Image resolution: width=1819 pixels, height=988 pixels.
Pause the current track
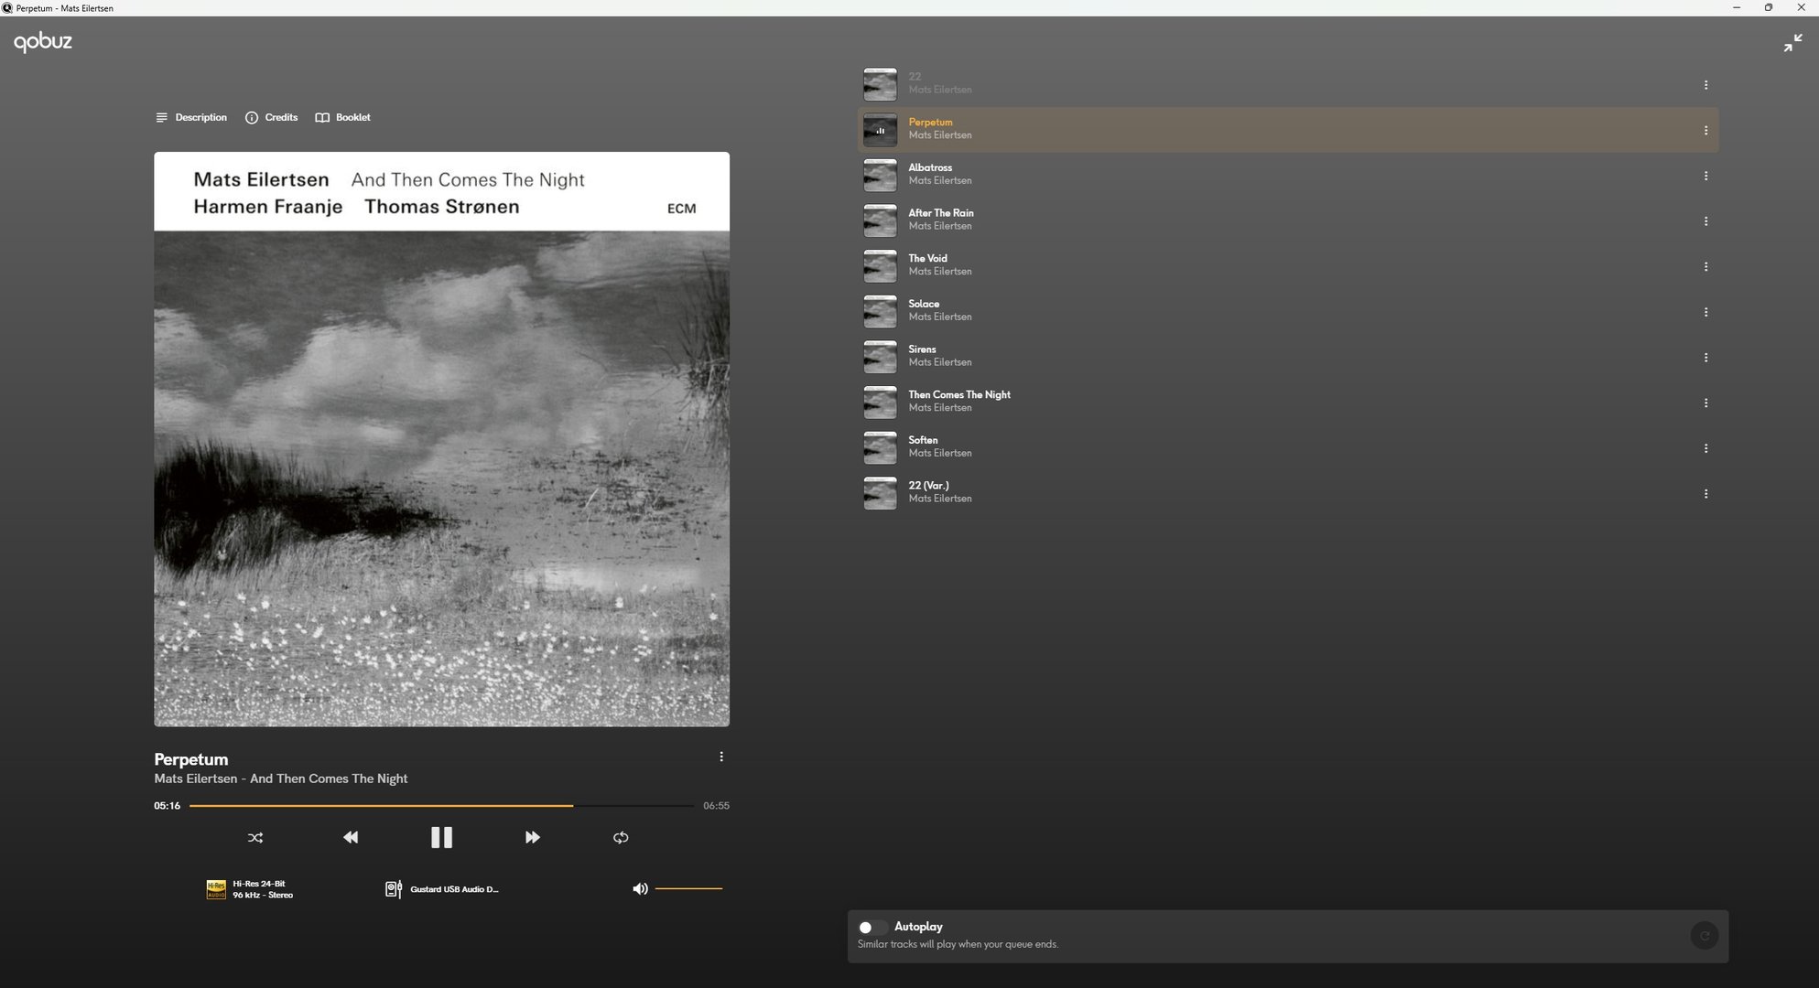[441, 837]
